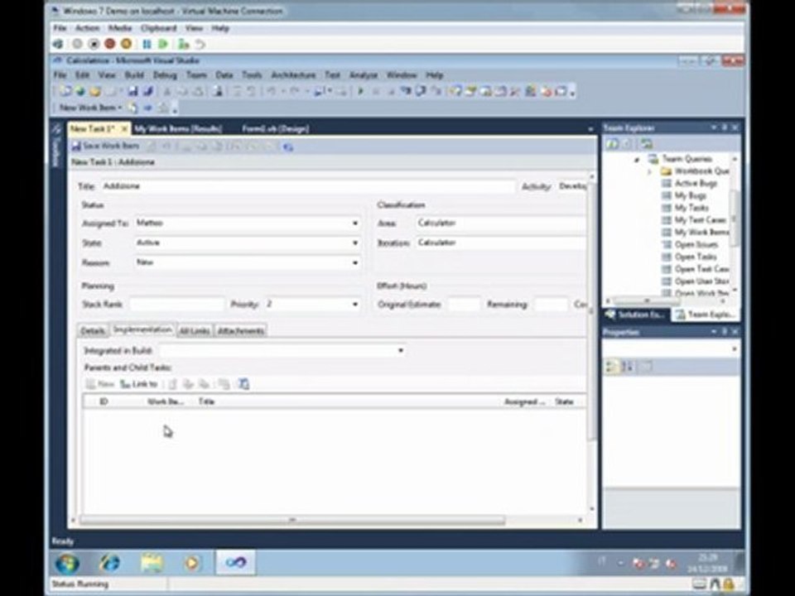The image size is (795, 596).
Task: Switch to My Work Items Results tab
Action: click(179, 129)
